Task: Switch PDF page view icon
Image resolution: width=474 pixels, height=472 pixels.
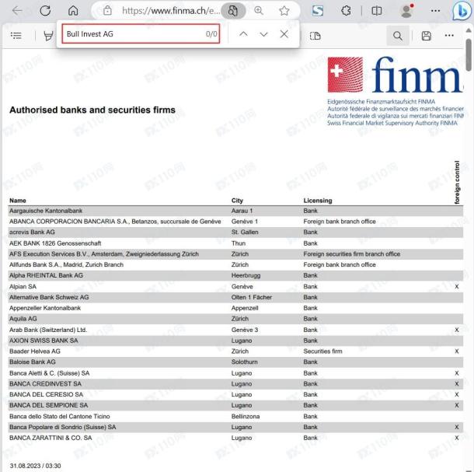Action: [315, 36]
